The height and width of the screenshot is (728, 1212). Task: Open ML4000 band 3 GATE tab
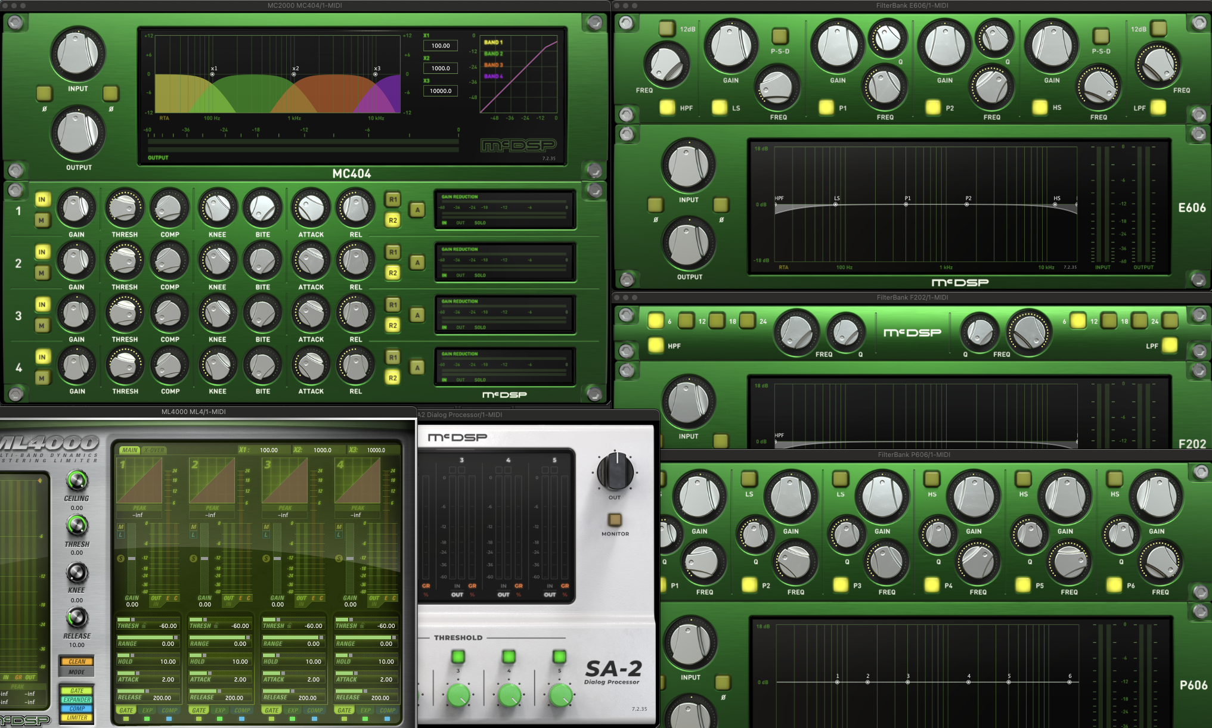(x=272, y=710)
